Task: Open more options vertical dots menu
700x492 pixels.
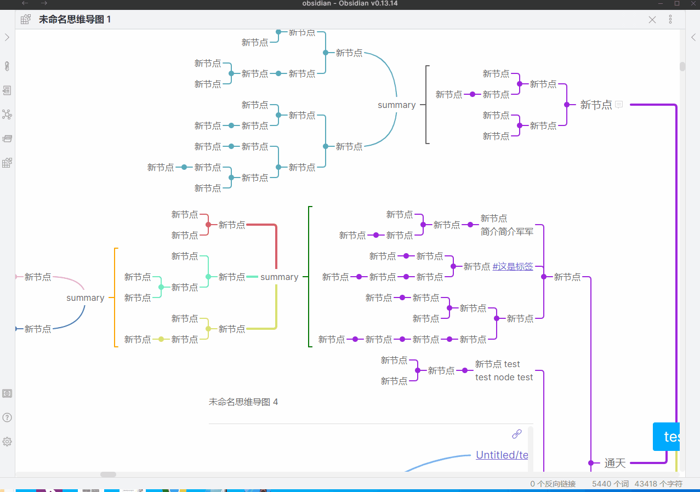Action: (x=670, y=20)
